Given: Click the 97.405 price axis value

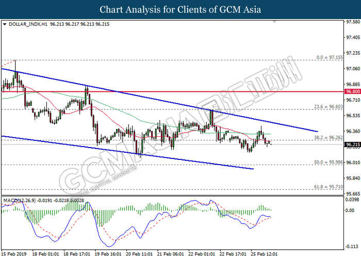Looking at the screenshot, I should 353,37.
